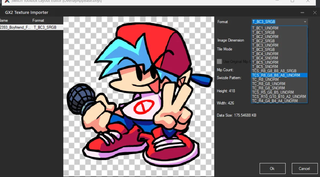320x177 pixels.
Task: Select T_BC1_UNORM from the format list
Action: point(265,28)
